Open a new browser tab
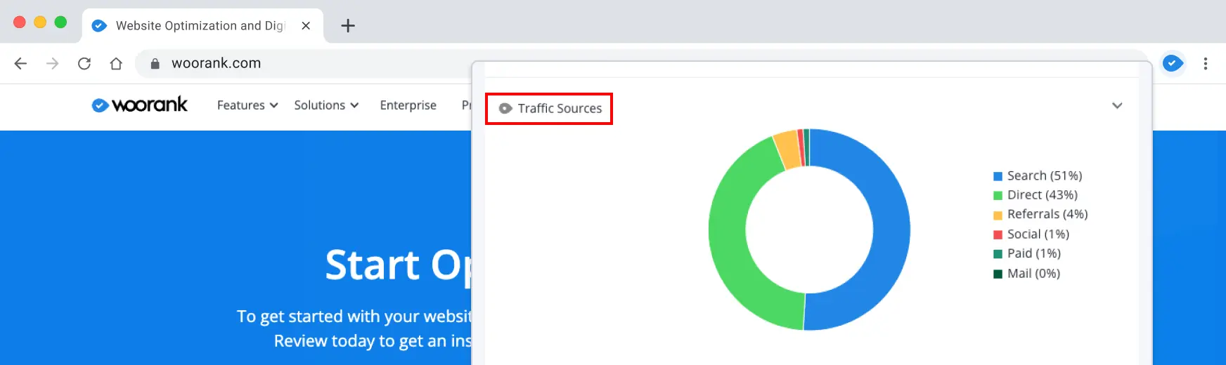Screen dimensions: 1226x365 347,26
